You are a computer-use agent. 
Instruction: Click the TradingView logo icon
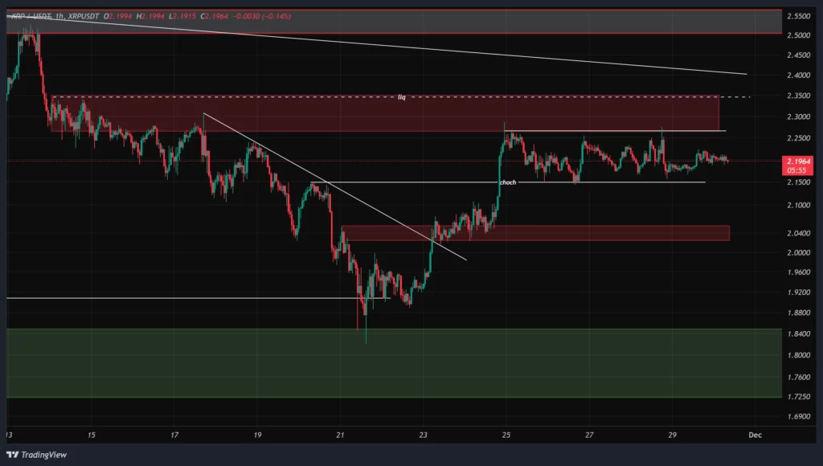click(12, 455)
